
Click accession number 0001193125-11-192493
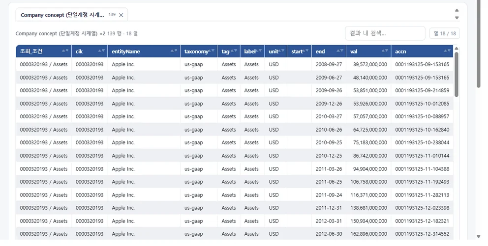coord(422,182)
